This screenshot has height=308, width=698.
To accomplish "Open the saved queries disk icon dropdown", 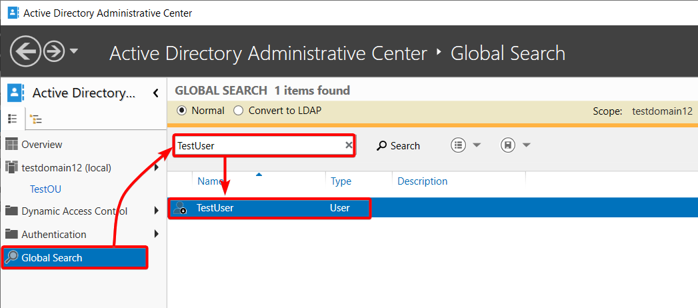I will (x=515, y=145).
